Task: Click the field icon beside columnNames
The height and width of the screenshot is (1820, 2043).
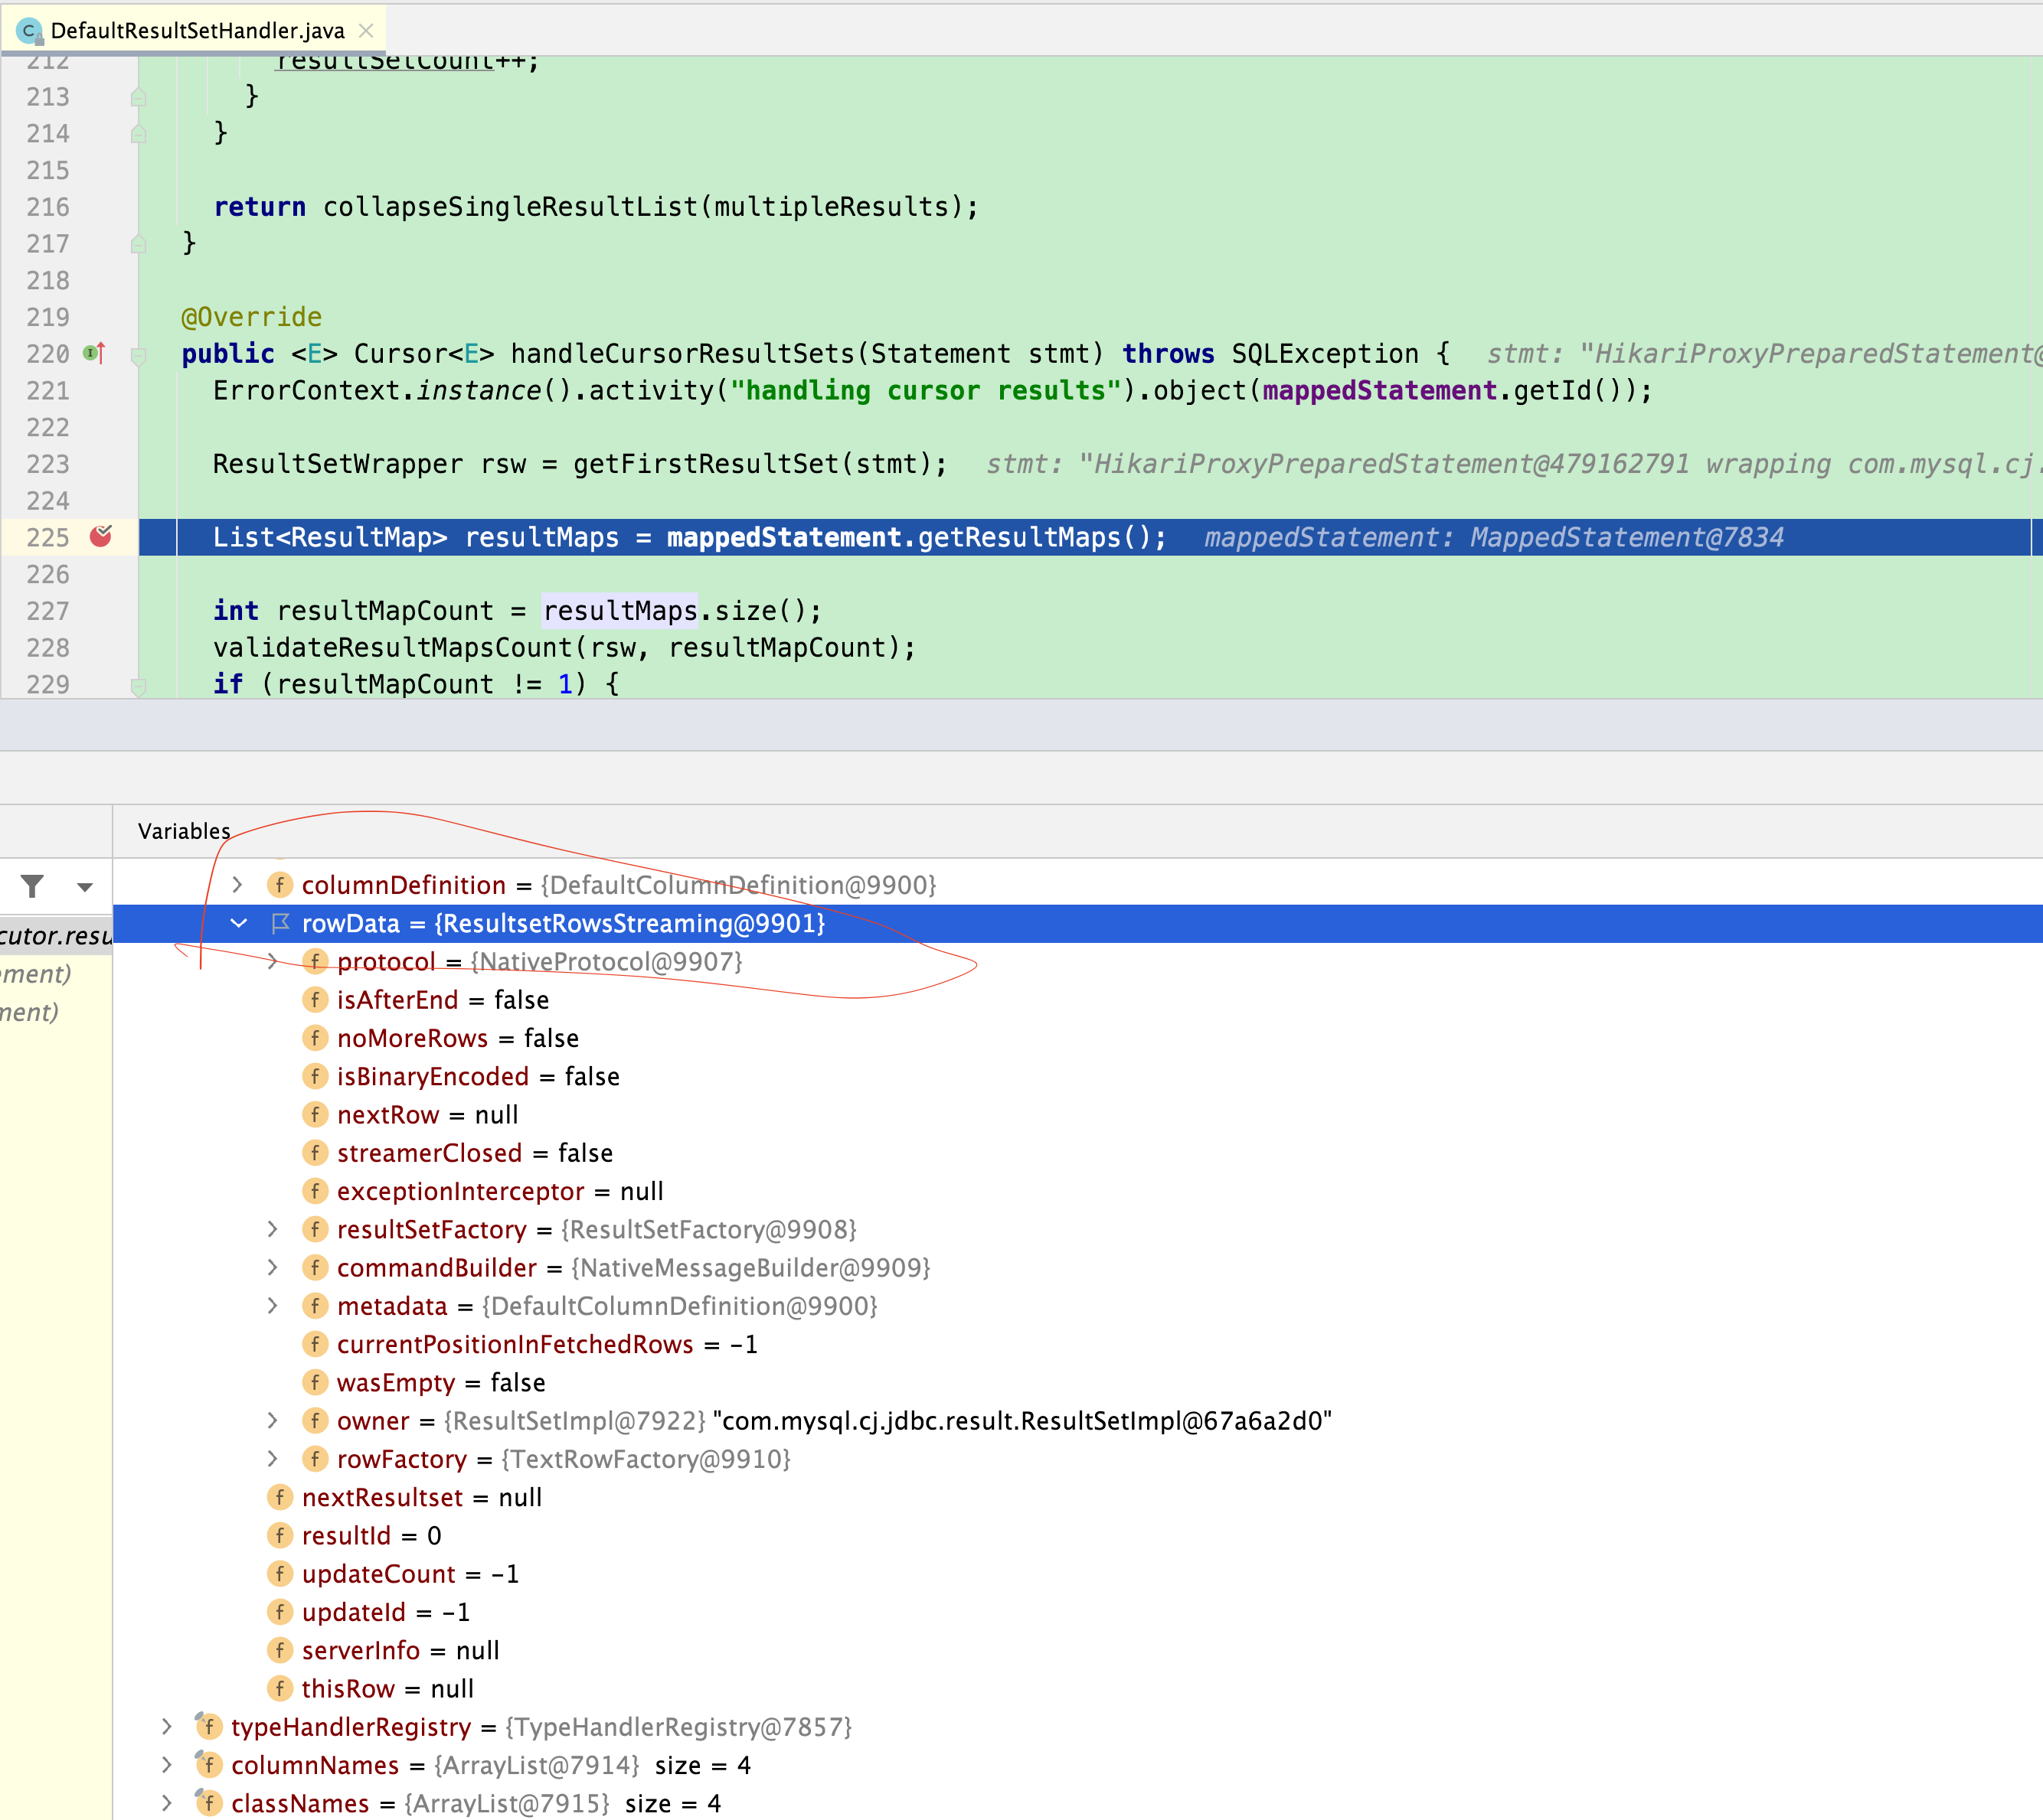Action: [209, 1765]
